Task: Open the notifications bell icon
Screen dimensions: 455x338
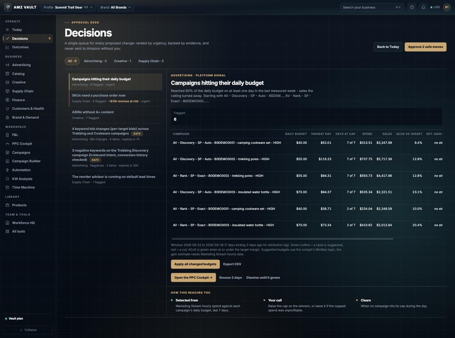Action: [423, 7]
